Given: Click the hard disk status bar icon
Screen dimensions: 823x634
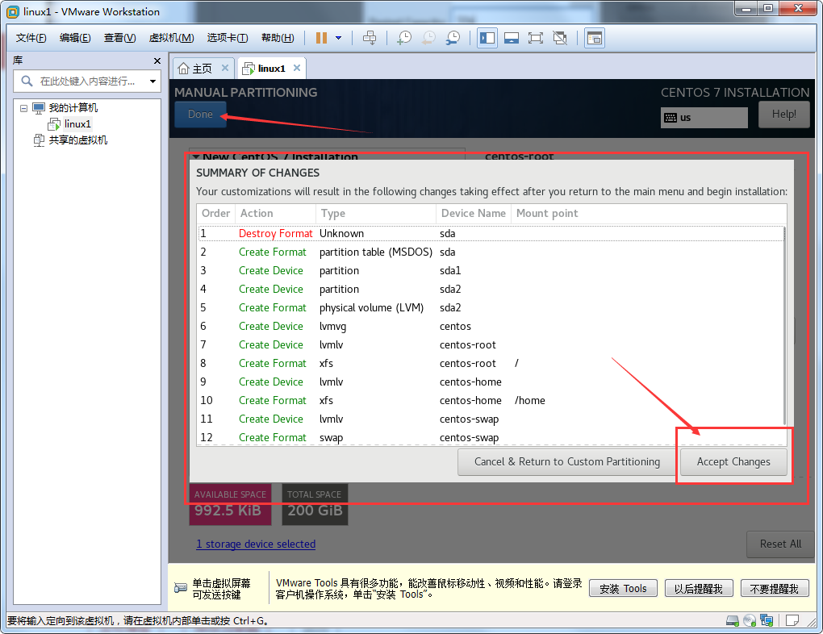Looking at the screenshot, I should pyautogui.click(x=732, y=621).
